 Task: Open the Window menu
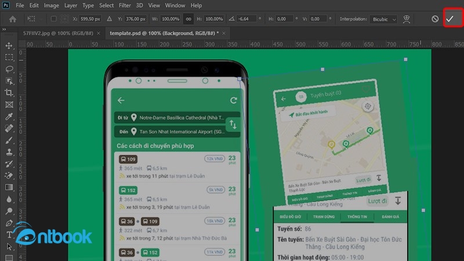point(175,5)
